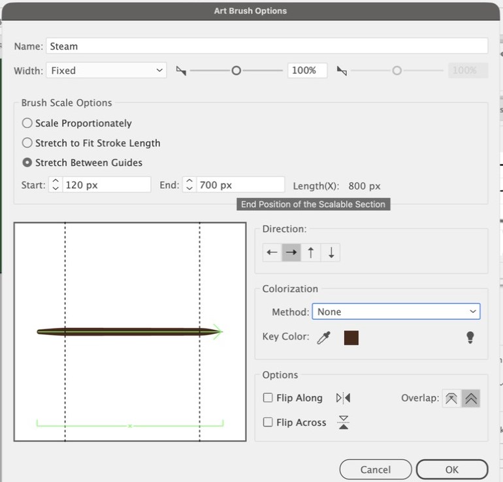Click the active width slider's angle icon
This screenshot has width=503, height=482.
pos(181,71)
